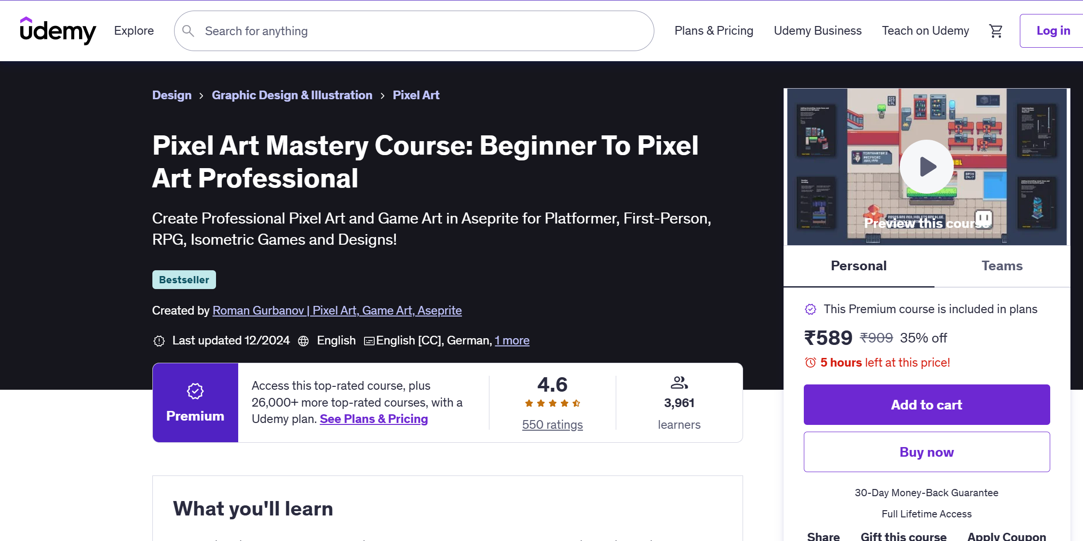This screenshot has height=541, width=1083.
Task: Open the Explore menu
Action: click(134, 31)
